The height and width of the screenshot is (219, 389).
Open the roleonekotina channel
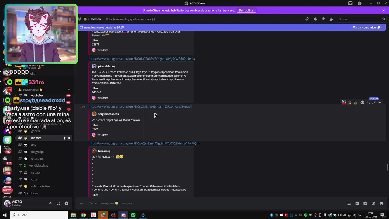point(44,186)
